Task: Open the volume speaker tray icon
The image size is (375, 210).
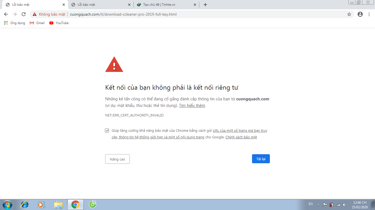Action: pos(345,205)
